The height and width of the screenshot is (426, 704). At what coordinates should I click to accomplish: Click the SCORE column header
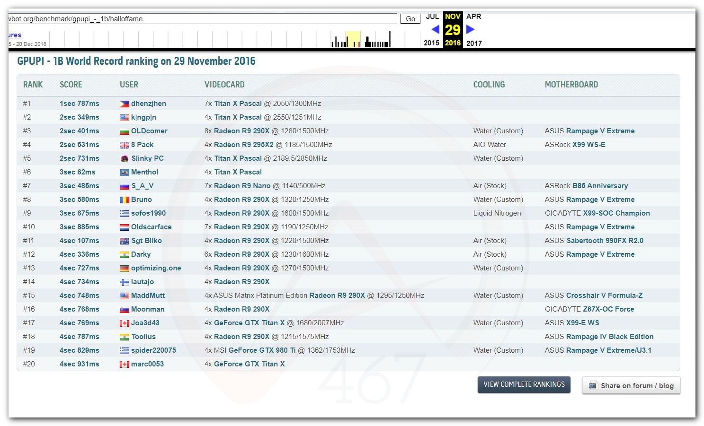click(x=71, y=85)
